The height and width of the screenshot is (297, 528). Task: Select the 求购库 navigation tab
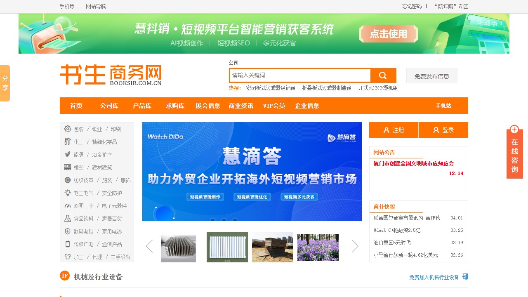(x=175, y=106)
